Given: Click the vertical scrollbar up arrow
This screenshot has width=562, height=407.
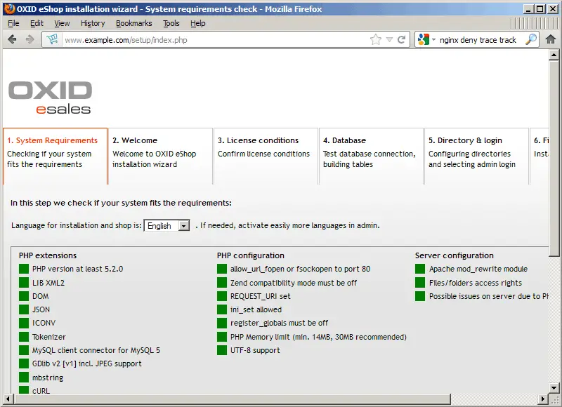Looking at the screenshot, I should 554,55.
